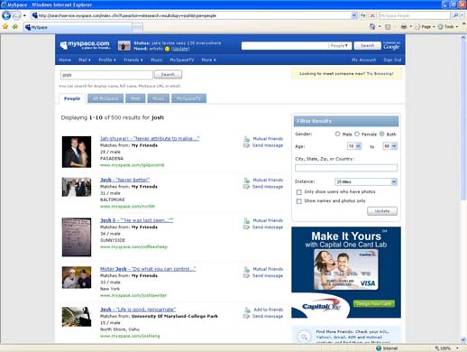
Task: Open the maximum Age dropdown
Action: [389, 146]
